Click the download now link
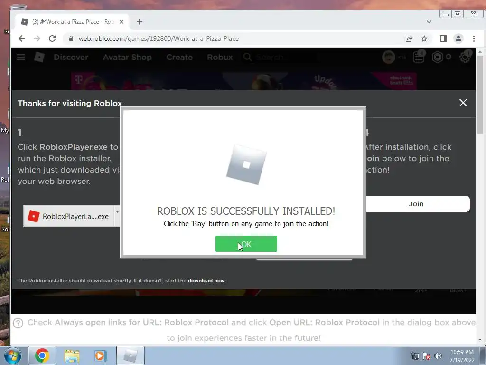The width and height of the screenshot is (486, 365). [206, 280]
